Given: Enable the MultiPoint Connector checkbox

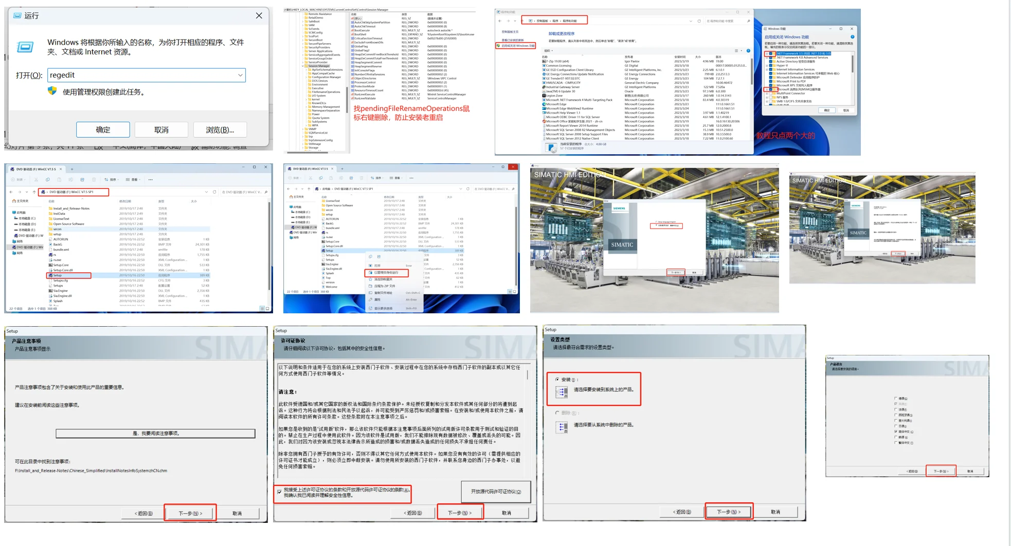Looking at the screenshot, I should 771,93.
